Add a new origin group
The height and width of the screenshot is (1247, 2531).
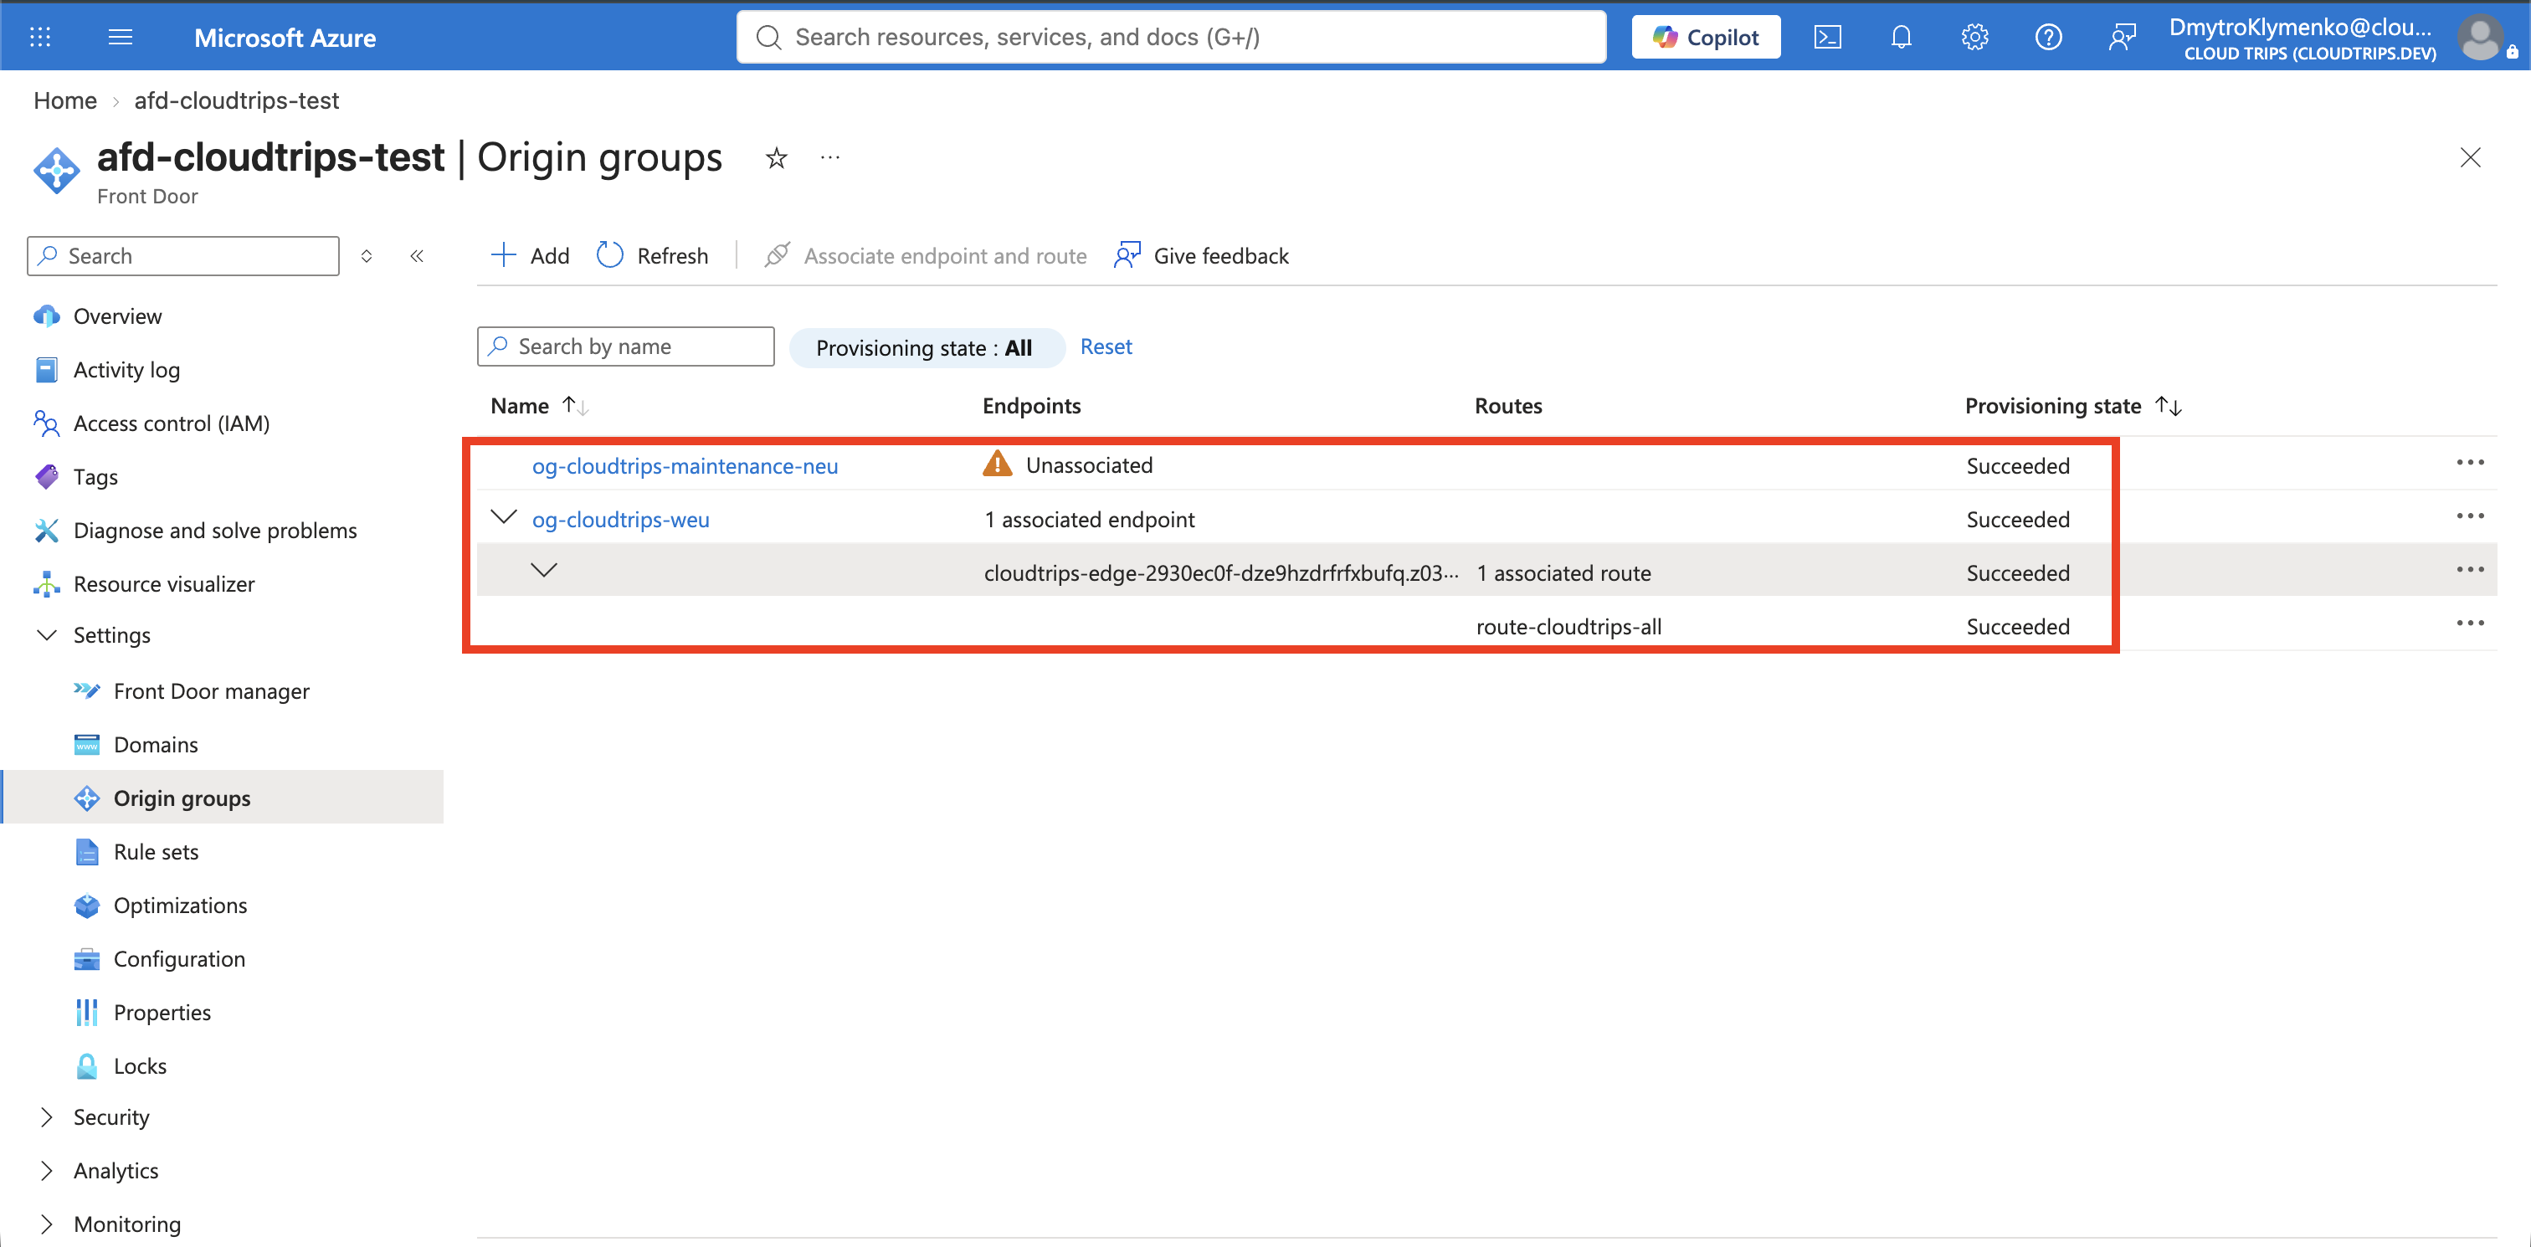(x=531, y=255)
